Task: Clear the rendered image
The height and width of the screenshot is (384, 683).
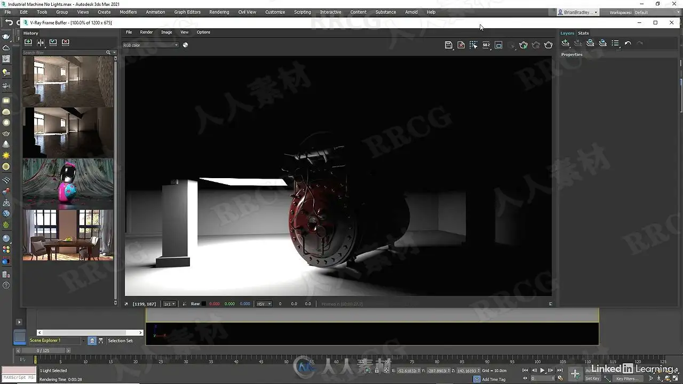Action: tap(461, 45)
